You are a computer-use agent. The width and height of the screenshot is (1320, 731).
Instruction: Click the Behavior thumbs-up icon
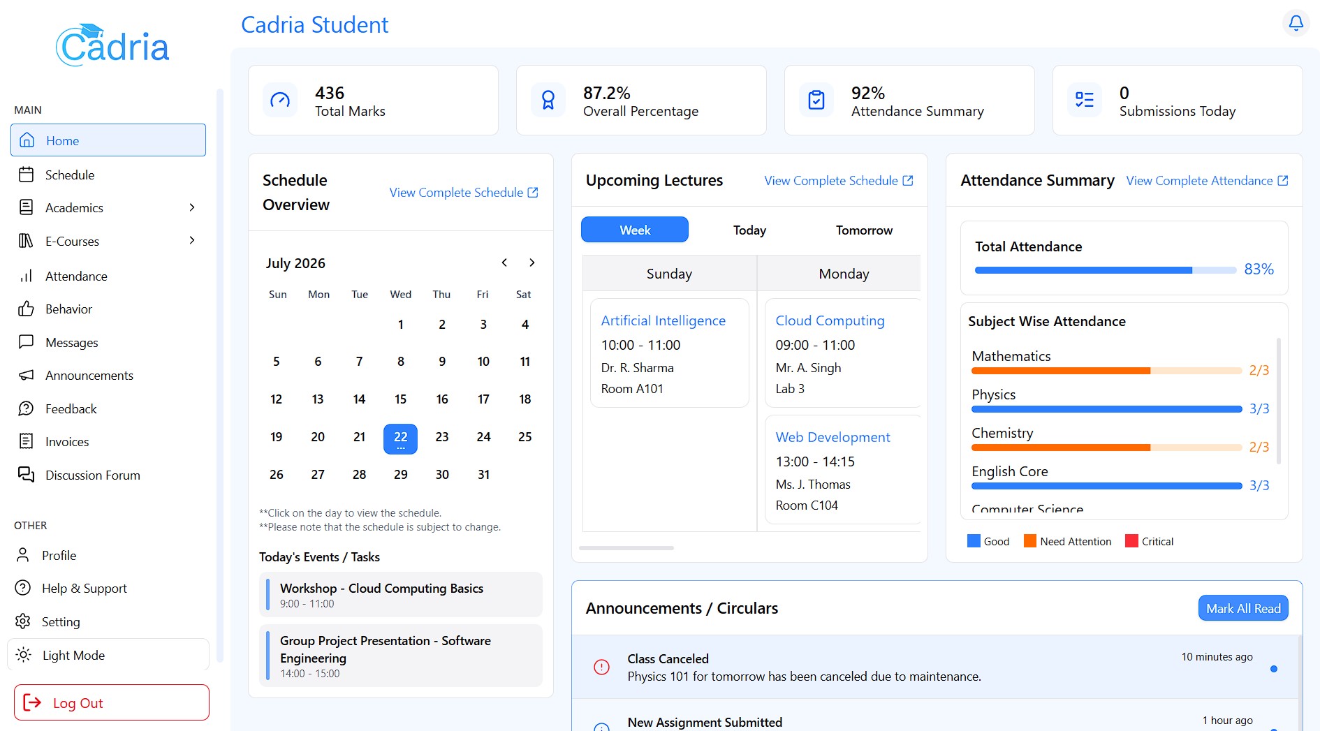coord(27,309)
